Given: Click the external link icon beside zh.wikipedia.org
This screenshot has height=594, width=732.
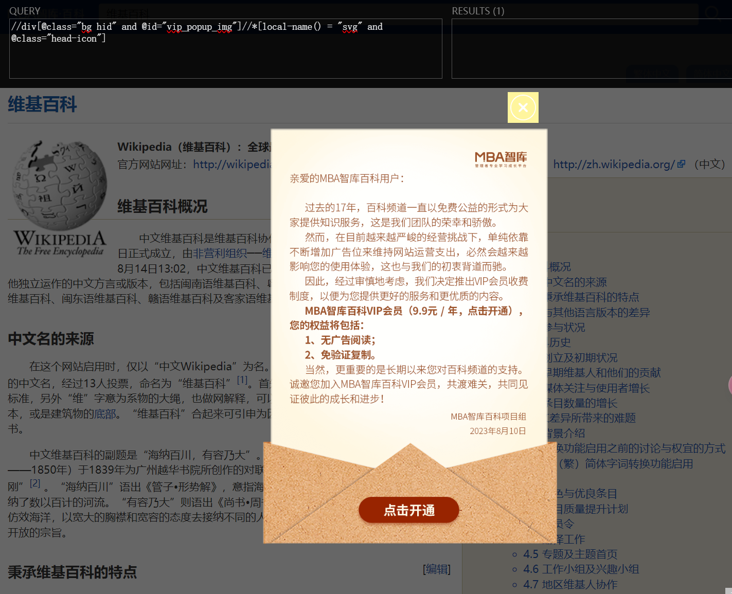Looking at the screenshot, I should (681, 164).
